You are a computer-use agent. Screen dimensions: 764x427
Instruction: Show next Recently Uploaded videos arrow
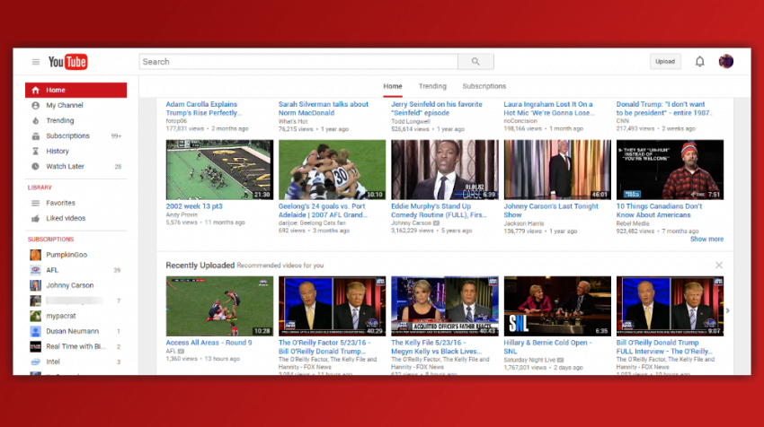pyautogui.click(x=727, y=310)
